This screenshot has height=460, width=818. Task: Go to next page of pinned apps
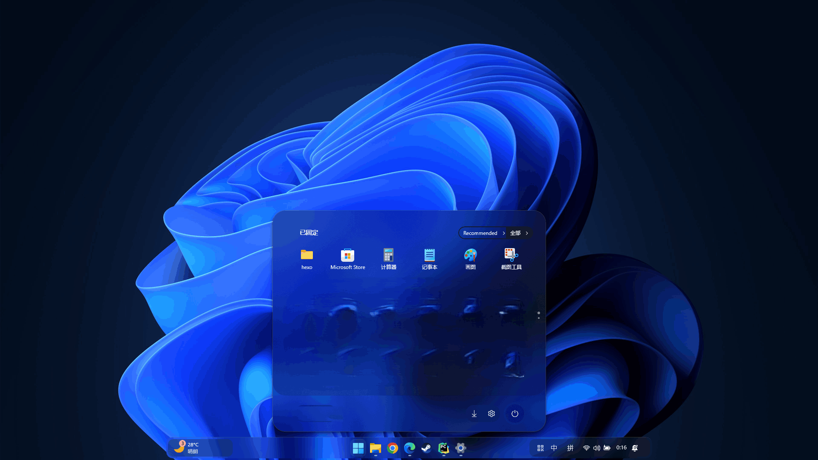pos(539,318)
